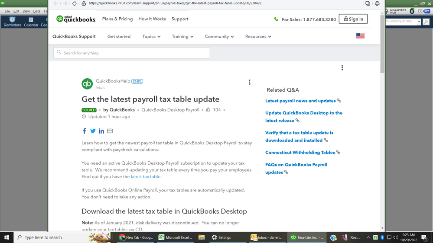The width and height of the screenshot is (433, 243).
Task: Click the Windows taskbar search box
Action: (62, 237)
